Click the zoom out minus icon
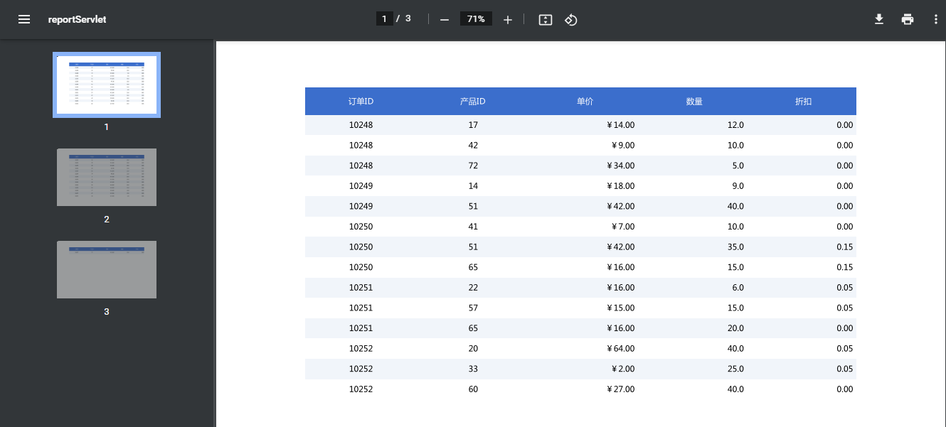This screenshot has width=946, height=427. tap(445, 20)
